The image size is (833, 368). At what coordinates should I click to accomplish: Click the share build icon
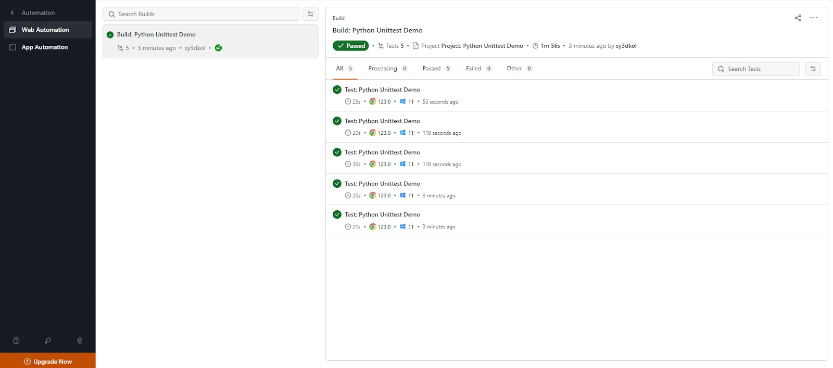coord(798,18)
